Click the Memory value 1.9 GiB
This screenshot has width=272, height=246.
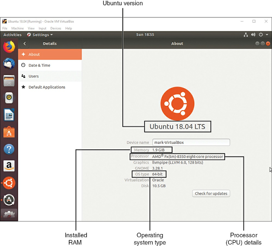tap(159, 150)
